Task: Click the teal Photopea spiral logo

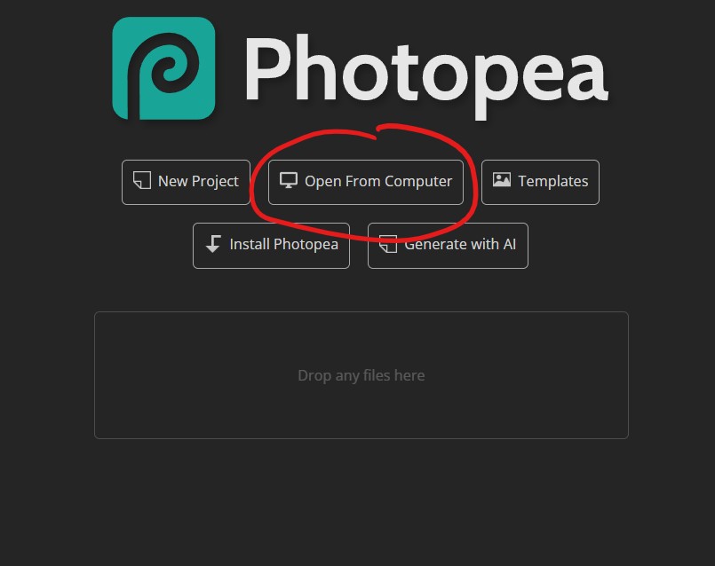Action: pos(163,68)
